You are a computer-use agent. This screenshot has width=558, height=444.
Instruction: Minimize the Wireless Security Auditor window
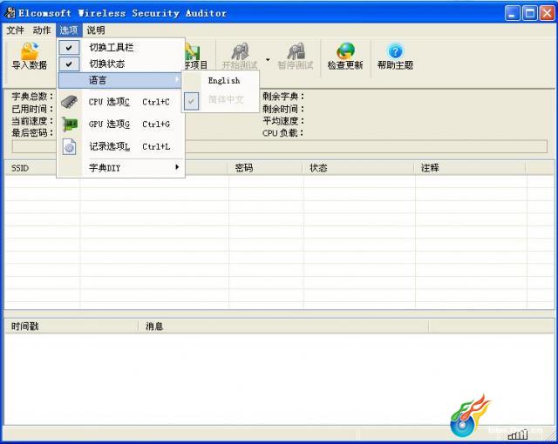click(512, 13)
